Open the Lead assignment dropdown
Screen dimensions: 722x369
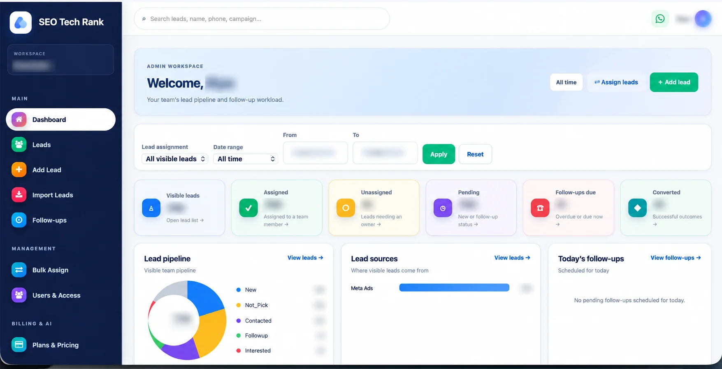[175, 159]
